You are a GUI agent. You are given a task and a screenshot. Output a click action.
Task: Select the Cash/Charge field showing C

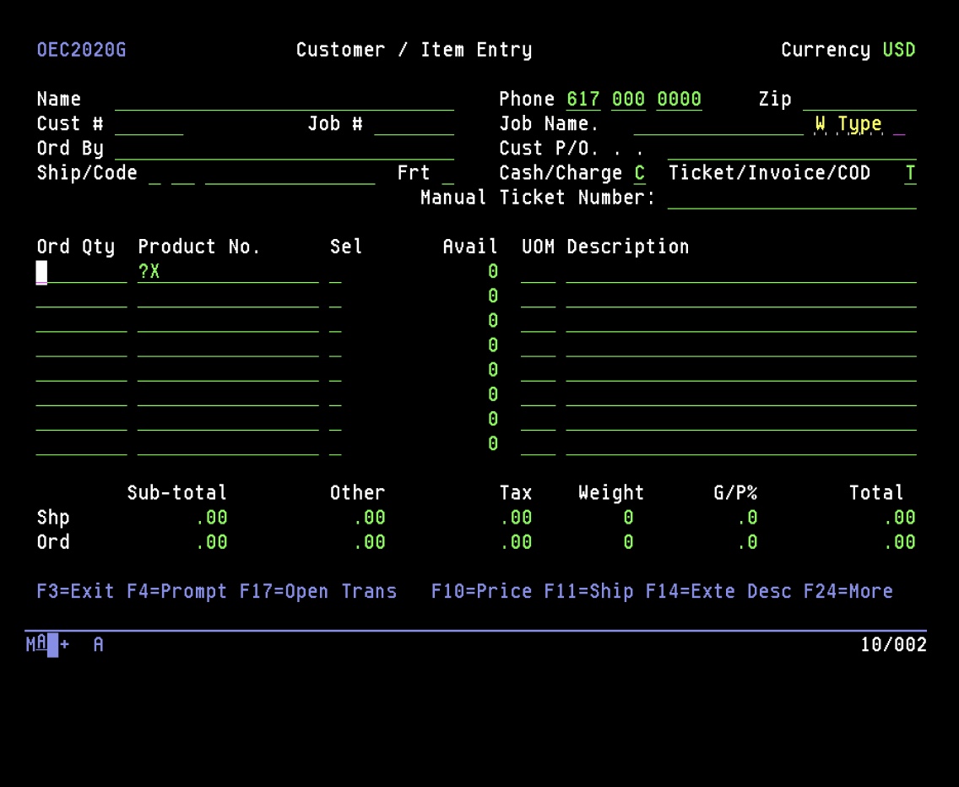[x=639, y=173]
